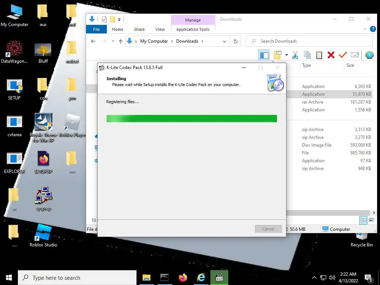Select the sysprep desktop icon
Viewport: 380px width, 285px height.
click(43, 198)
